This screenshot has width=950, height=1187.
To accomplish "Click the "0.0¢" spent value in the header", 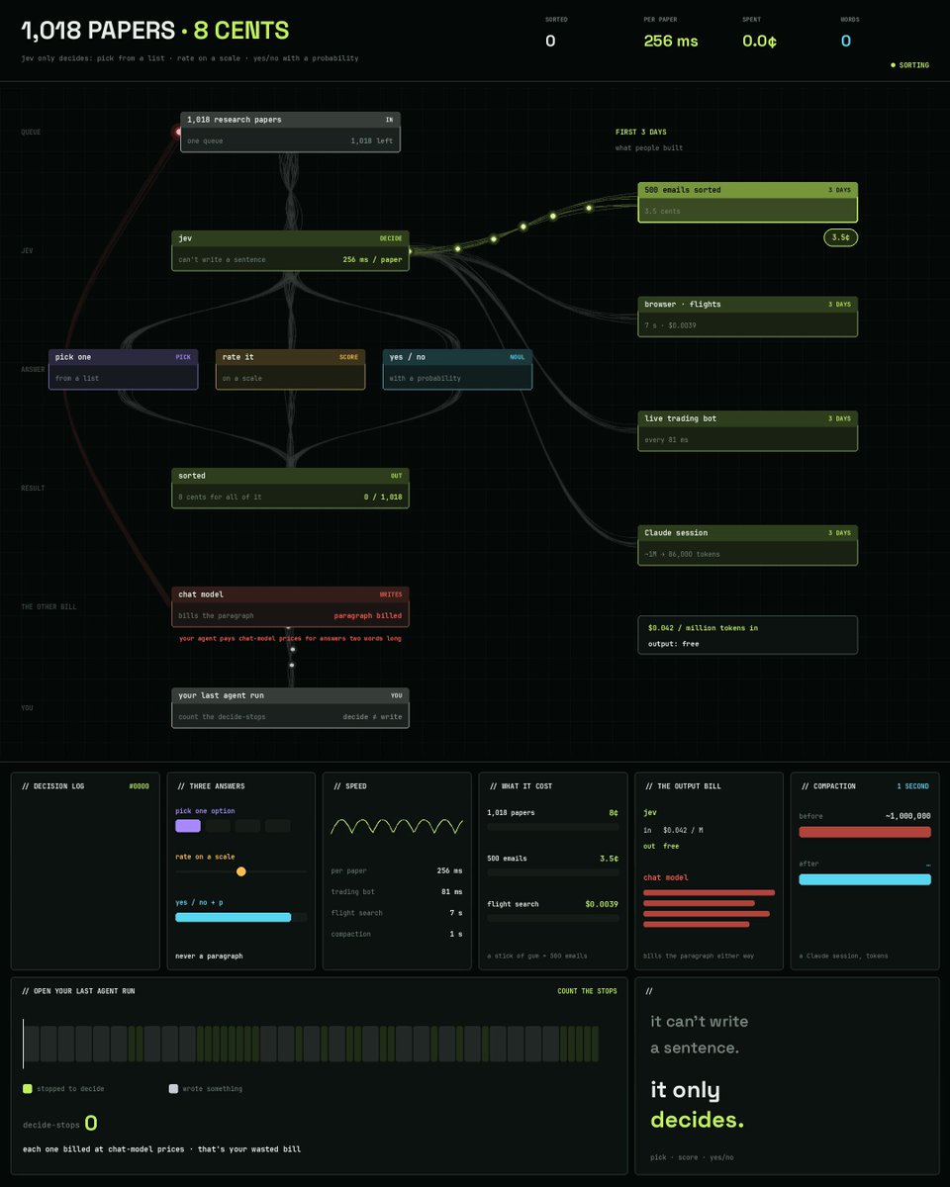I will coord(760,41).
